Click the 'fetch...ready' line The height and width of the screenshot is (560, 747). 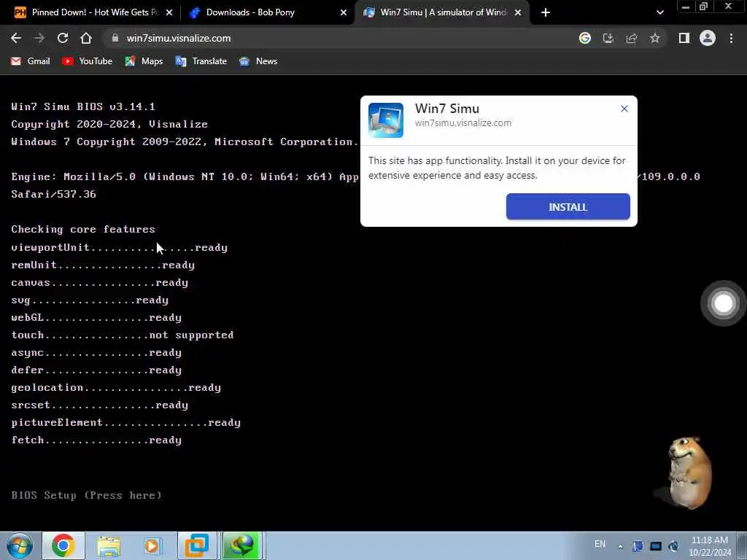click(x=96, y=440)
